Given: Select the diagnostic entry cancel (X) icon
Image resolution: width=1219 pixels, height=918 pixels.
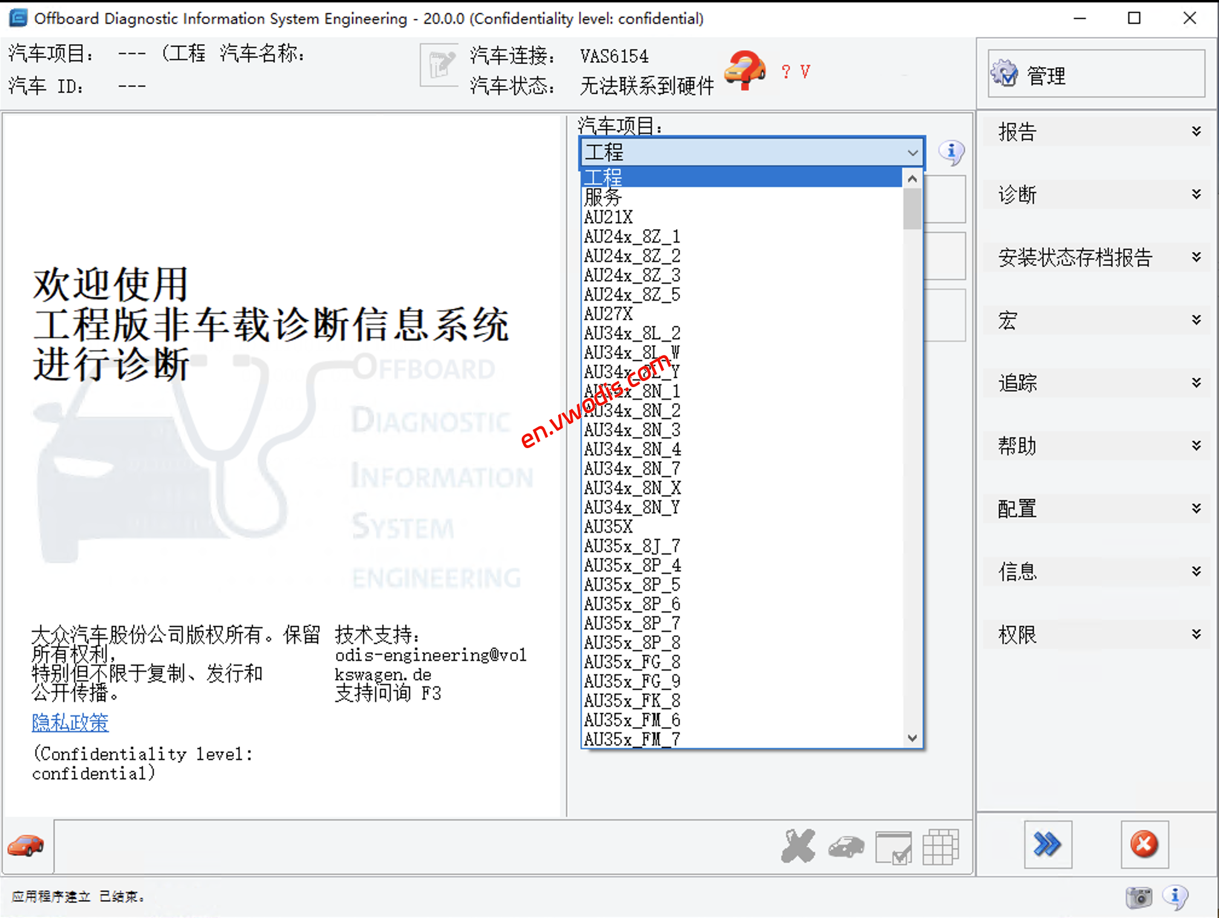Looking at the screenshot, I should [x=797, y=846].
